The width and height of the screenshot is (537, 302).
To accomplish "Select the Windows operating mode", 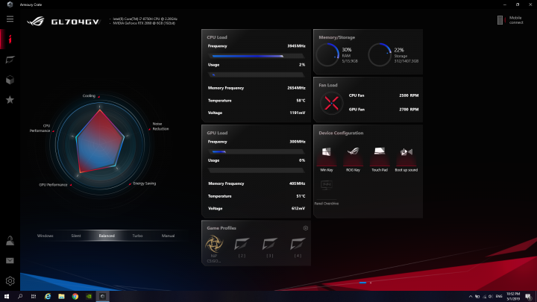I will (45, 236).
